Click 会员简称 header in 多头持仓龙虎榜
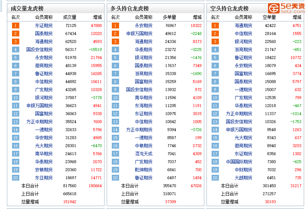The width and height of the screenshot is (307, 209). (143, 17)
